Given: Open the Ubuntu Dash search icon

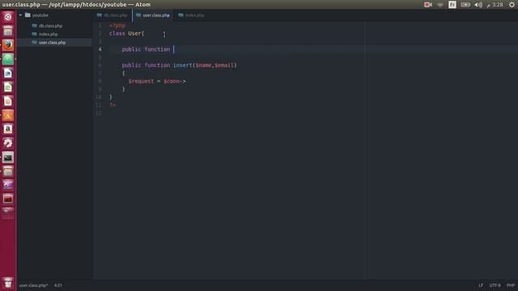Looking at the screenshot, I should pyautogui.click(x=8, y=17).
